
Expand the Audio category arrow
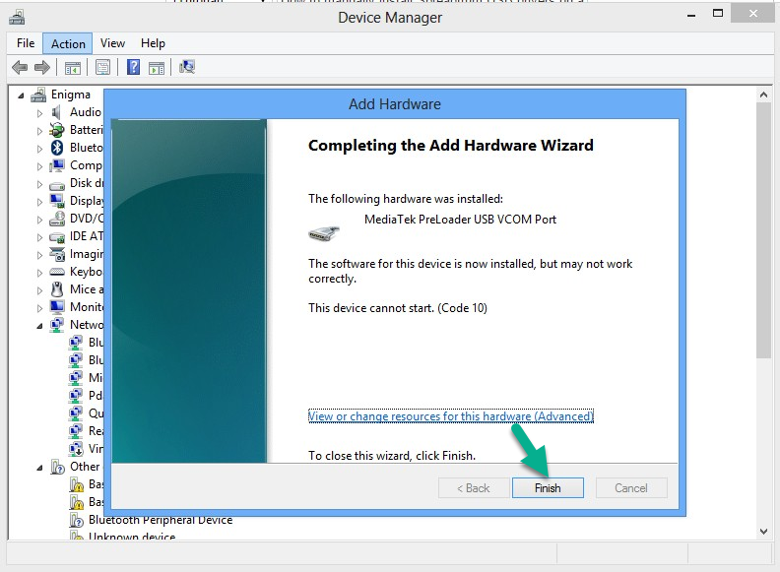pyautogui.click(x=39, y=113)
